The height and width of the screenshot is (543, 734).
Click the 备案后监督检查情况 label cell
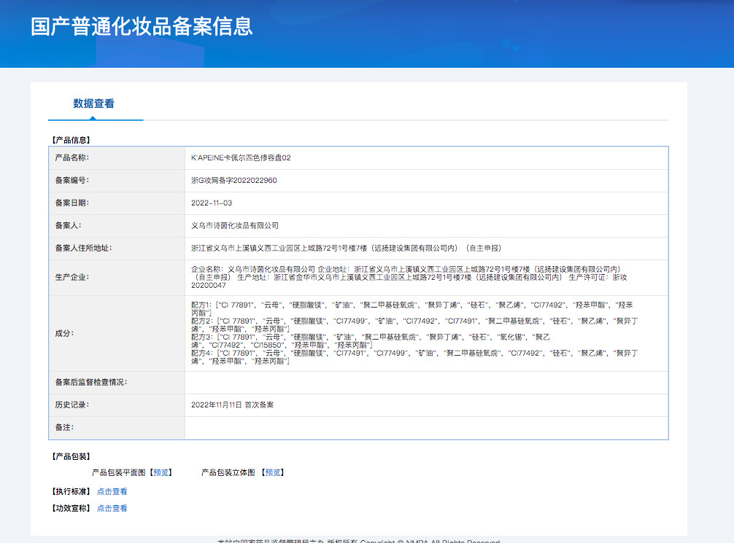click(117, 383)
